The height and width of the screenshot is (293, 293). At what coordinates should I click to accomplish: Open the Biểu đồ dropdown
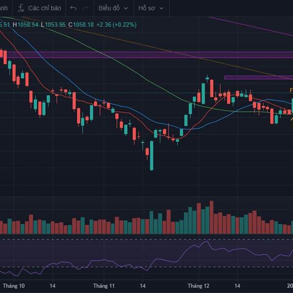113,8
